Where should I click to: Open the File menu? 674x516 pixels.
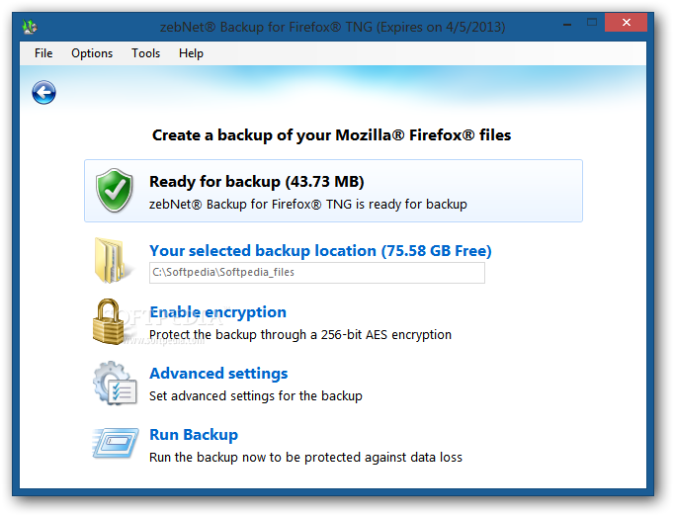(43, 53)
